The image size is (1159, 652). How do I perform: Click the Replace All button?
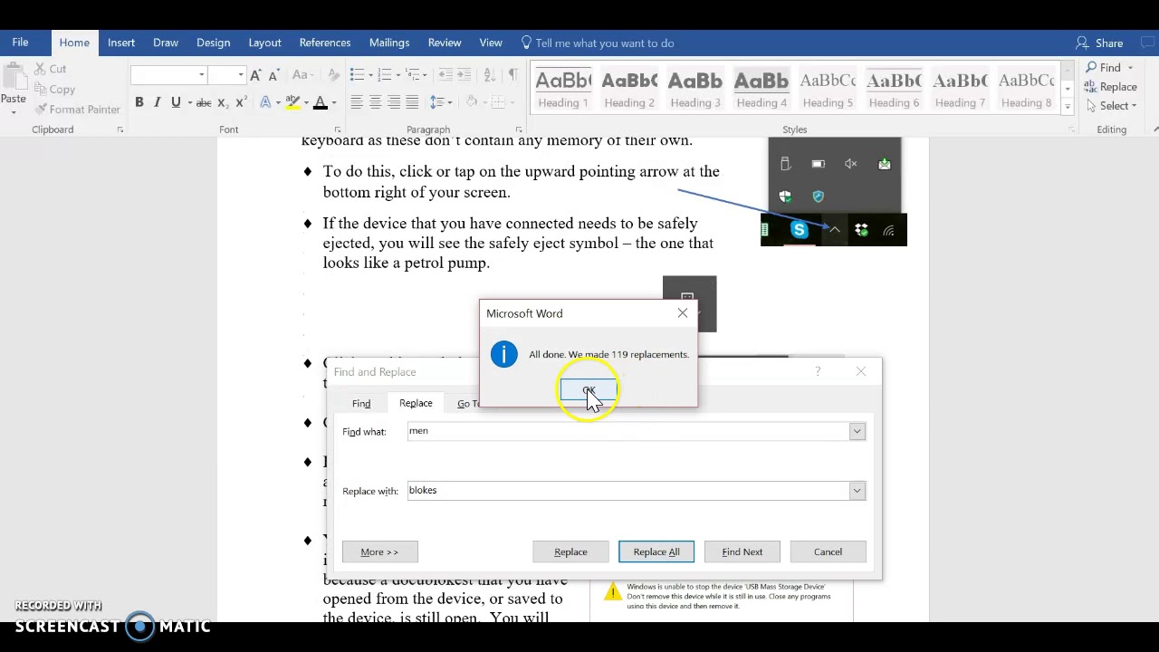click(x=656, y=551)
